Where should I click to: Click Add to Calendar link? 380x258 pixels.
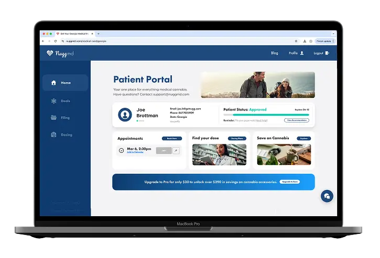(136, 152)
